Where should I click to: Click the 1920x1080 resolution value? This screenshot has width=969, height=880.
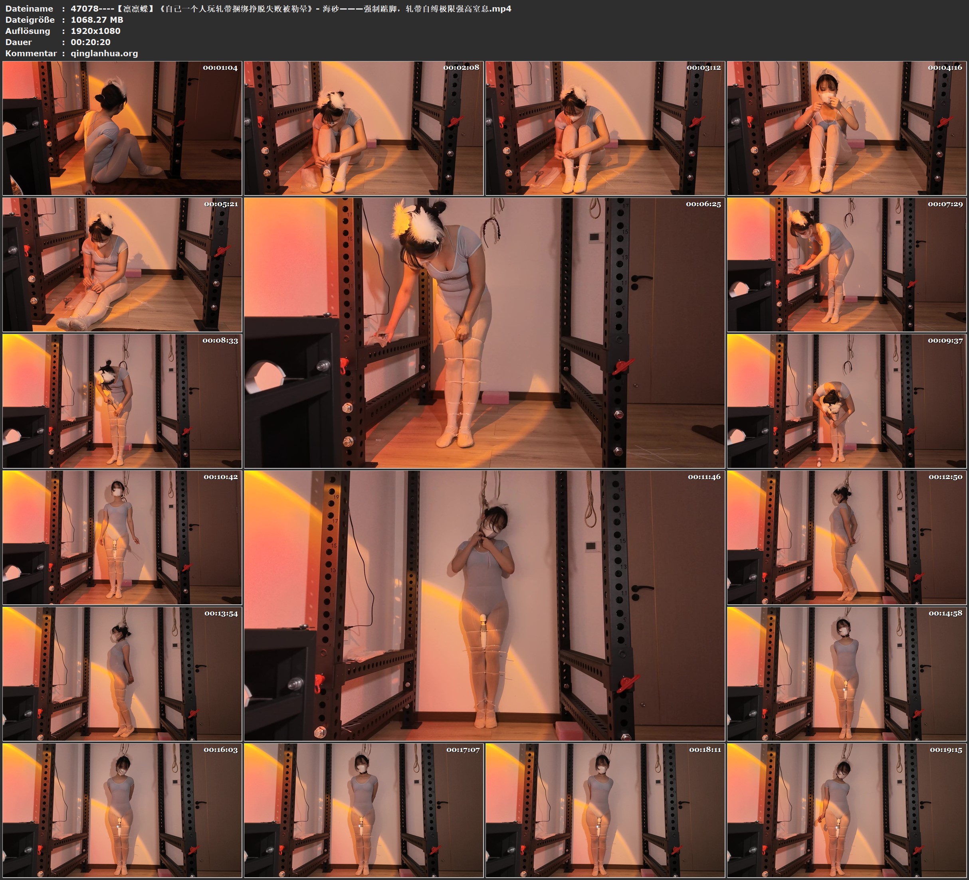point(96,31)
